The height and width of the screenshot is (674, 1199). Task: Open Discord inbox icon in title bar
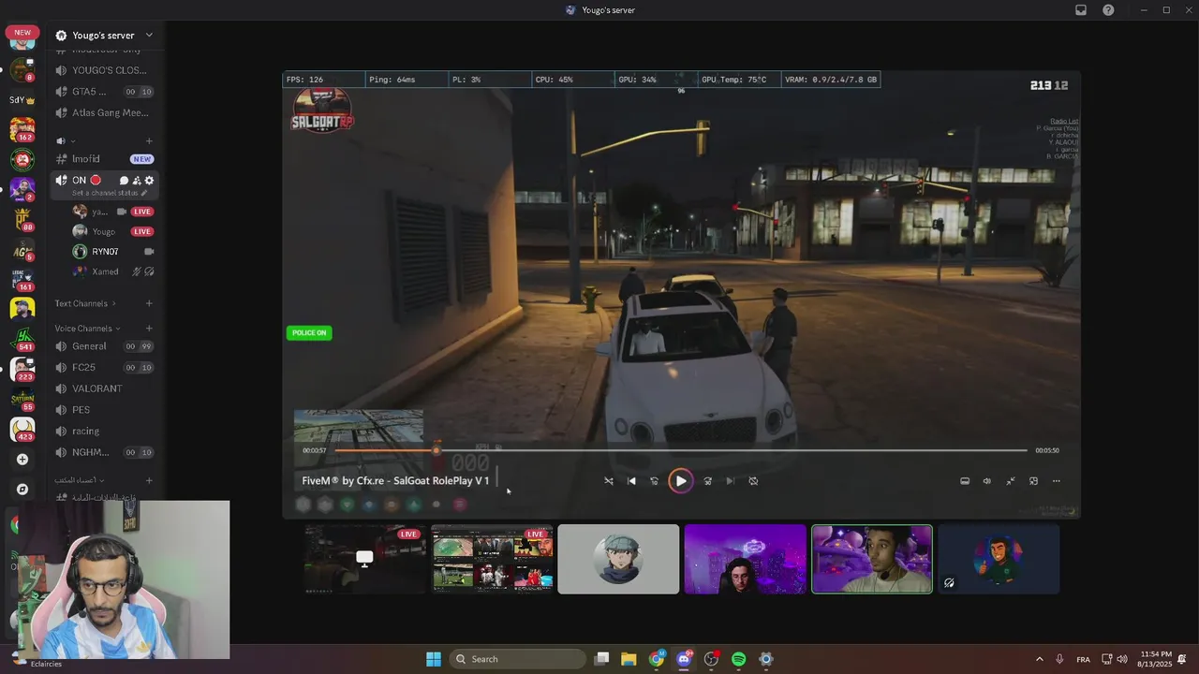[x=1081, y=10]
